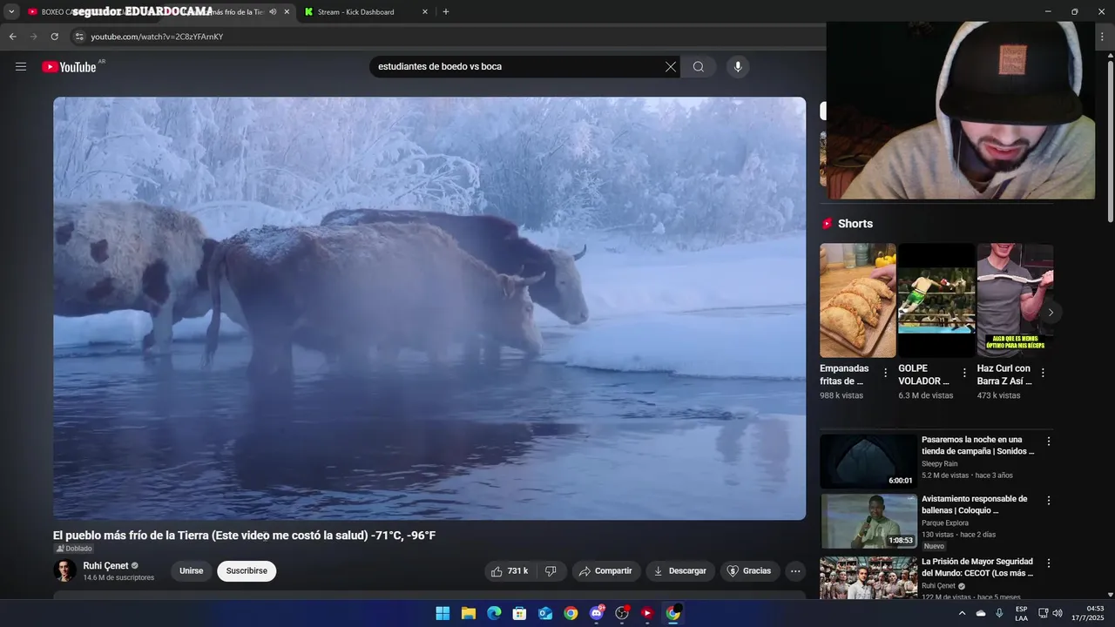Go back with browser back arrow

(x=12, y=37)
